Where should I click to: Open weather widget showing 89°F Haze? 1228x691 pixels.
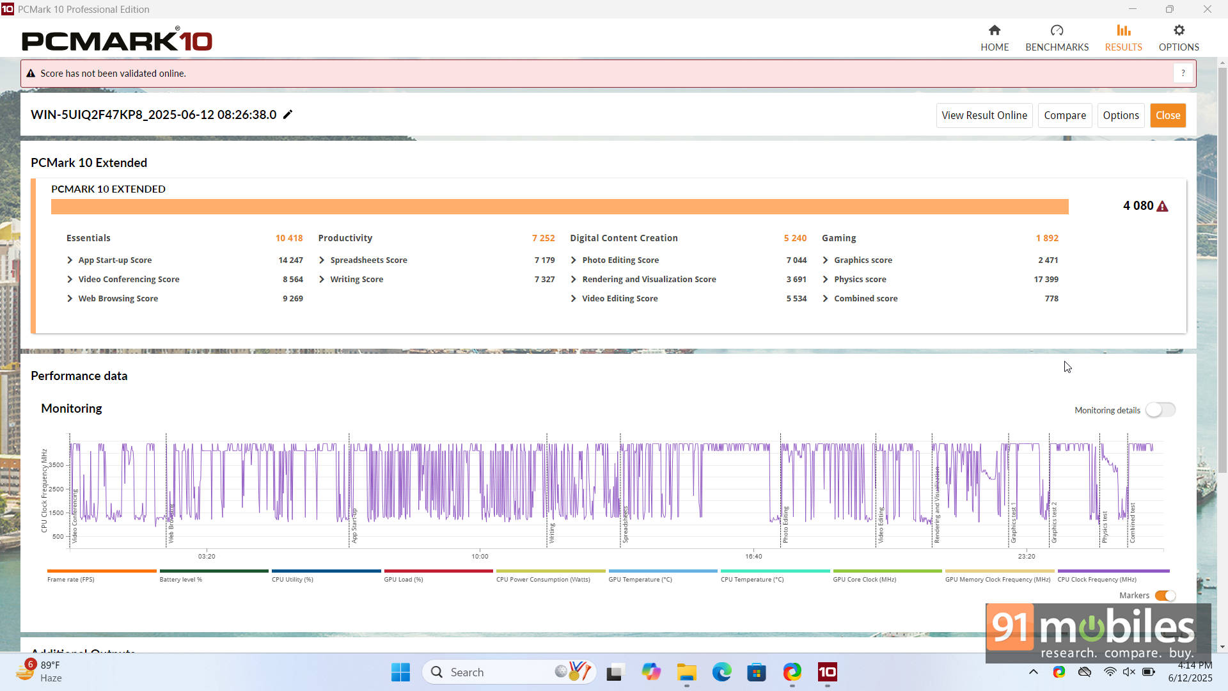click(x=40, y=672)
